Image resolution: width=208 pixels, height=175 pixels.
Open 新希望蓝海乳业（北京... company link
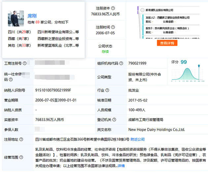pos(58,46)
